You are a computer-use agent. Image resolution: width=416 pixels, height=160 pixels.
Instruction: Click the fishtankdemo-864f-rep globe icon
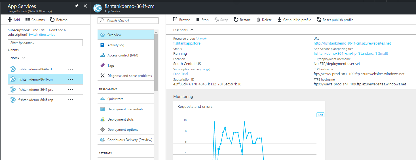tap(12, 100)
